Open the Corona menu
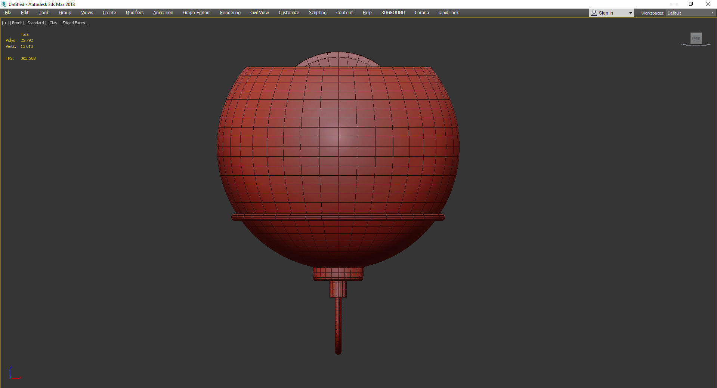717x388 pixels. [422, 13]
